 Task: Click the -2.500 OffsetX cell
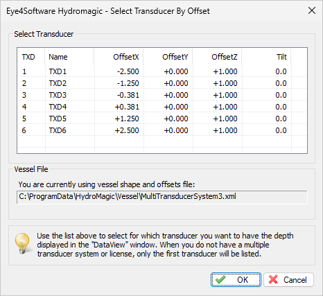tap(128, 71)
